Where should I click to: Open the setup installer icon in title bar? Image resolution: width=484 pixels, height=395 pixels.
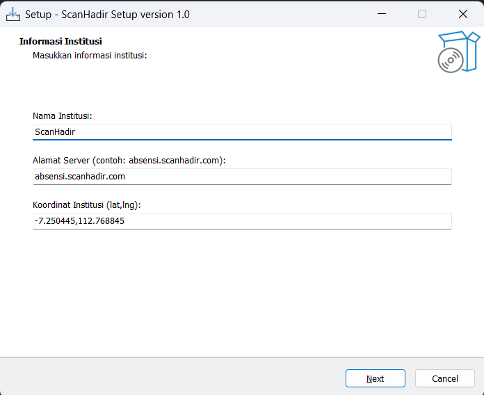coord(13,14)
